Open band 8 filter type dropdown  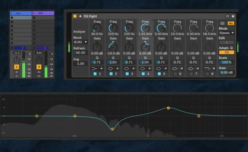209,69
